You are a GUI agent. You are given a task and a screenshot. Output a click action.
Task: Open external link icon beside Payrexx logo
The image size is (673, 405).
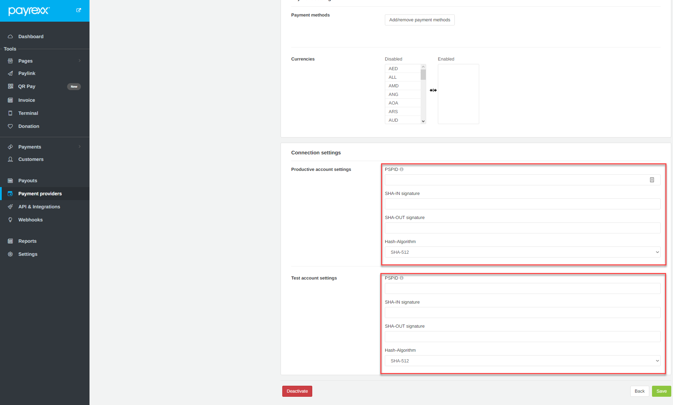[x=78, y=10]
